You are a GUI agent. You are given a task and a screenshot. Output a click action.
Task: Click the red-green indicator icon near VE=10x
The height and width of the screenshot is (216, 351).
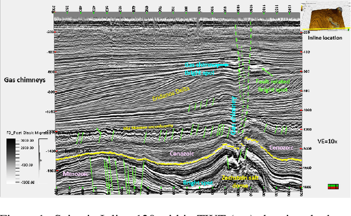pos(333,186)
